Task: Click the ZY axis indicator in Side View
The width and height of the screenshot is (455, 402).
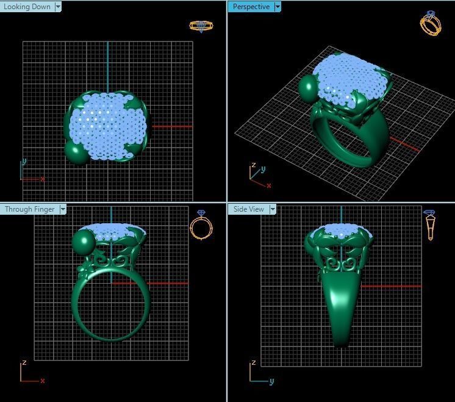Action: coord(262,372)
